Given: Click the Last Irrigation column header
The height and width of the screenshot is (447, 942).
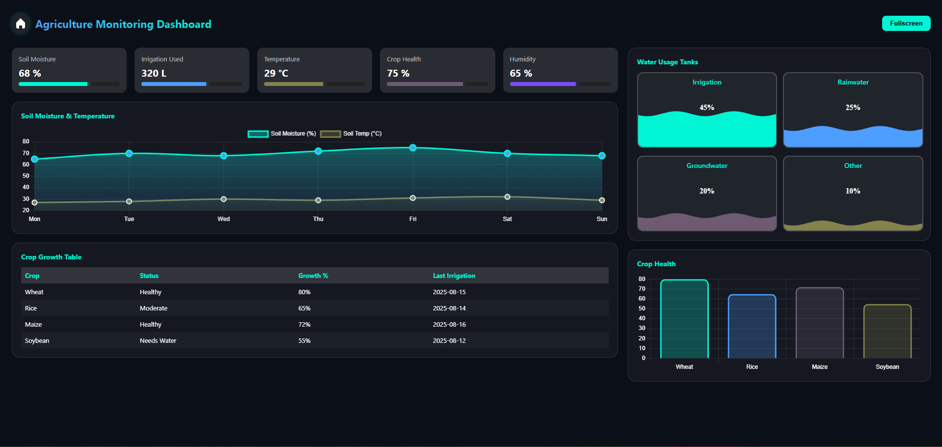Looking at the screenshot, I should point(454,276).
